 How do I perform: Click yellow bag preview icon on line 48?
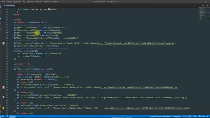[x=4, y=108]
